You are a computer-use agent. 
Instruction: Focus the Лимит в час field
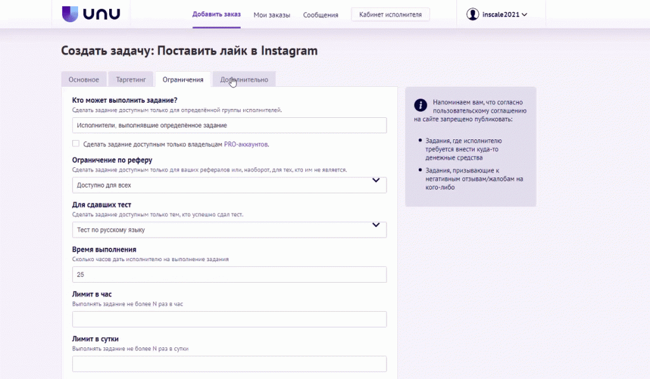point(229,319)
